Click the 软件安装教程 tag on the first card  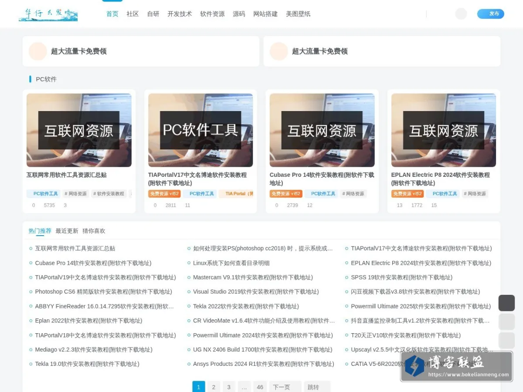pos(109,194)
